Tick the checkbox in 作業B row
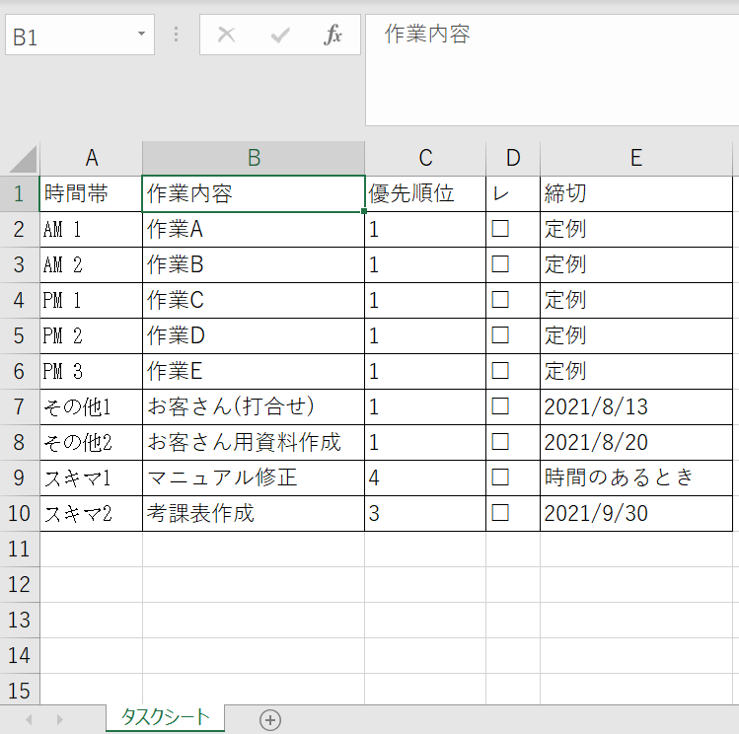 point(500,264)
